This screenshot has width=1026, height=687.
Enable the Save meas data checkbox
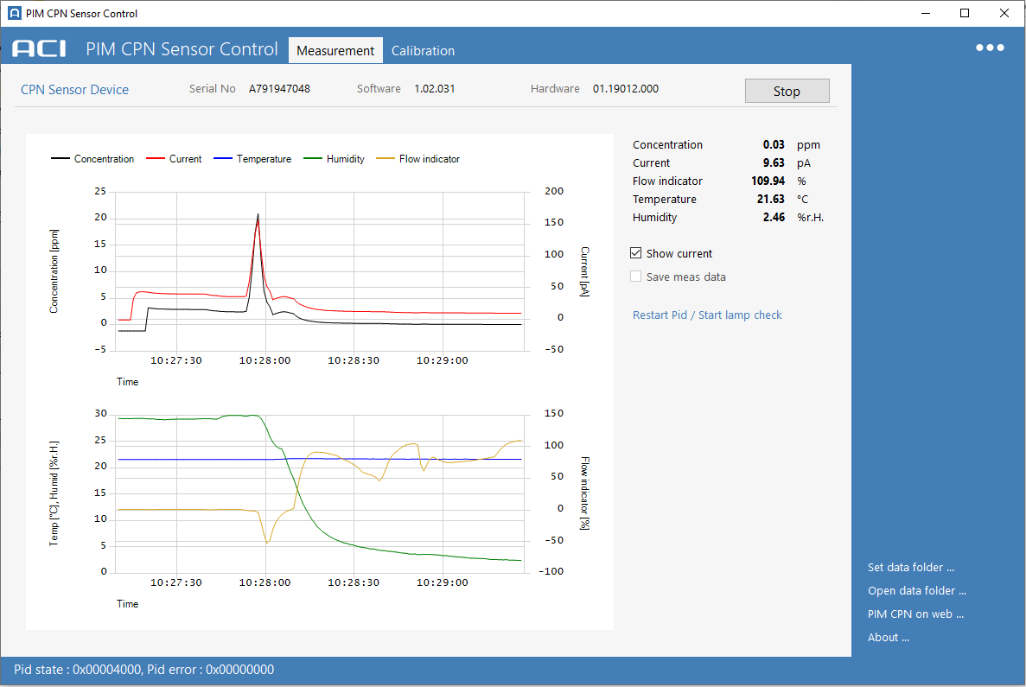(x=636, y=276)
